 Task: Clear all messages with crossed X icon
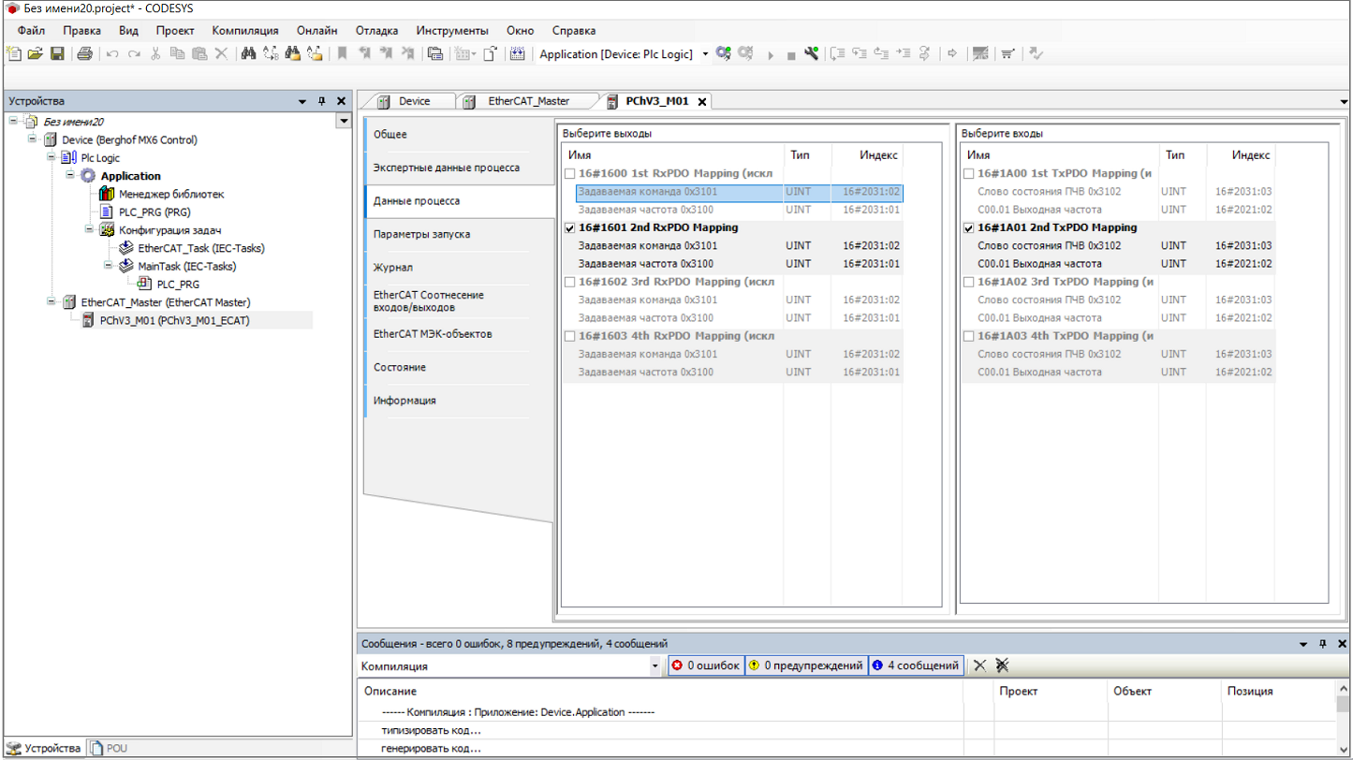pos(1002,665)
